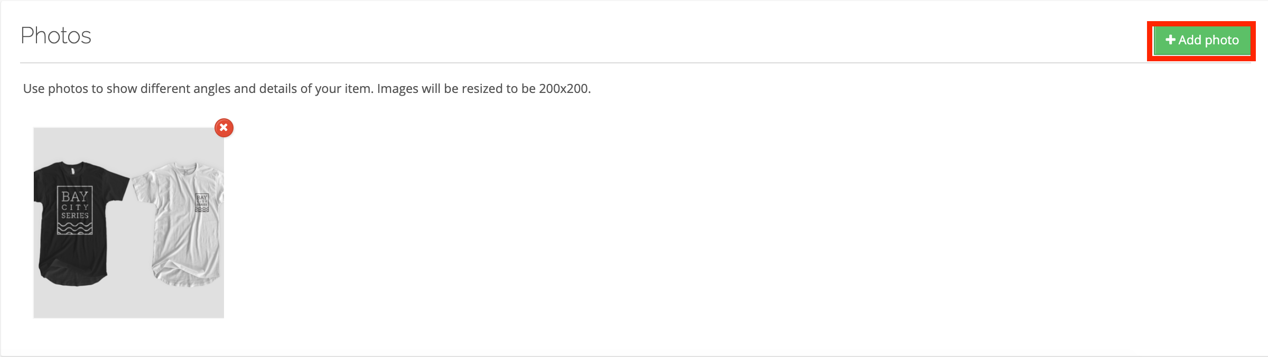1268x357 pixels.
Task: Click the photo resize instructions text
Action: (306, 89)
